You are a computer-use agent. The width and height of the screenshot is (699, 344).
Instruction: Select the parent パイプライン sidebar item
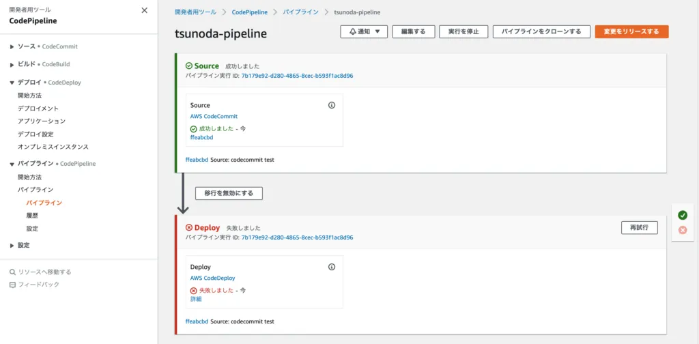[35, 190]
